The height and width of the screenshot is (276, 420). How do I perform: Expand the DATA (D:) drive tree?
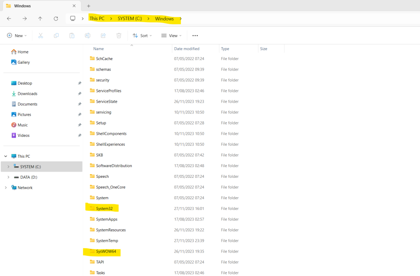[x=8, y=177]
